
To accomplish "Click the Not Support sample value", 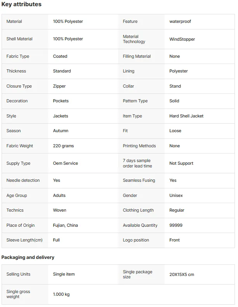I will (181, 163).
